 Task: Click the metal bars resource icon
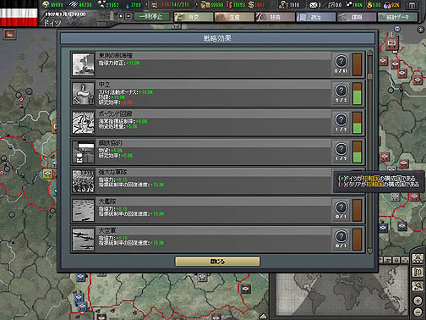(74, 5)
